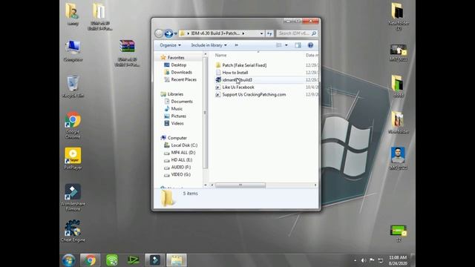Image resolution: width=475 pixels, height=267 pixels.
Task: Select the idman installer build3 file
Action: pos(237,80)
